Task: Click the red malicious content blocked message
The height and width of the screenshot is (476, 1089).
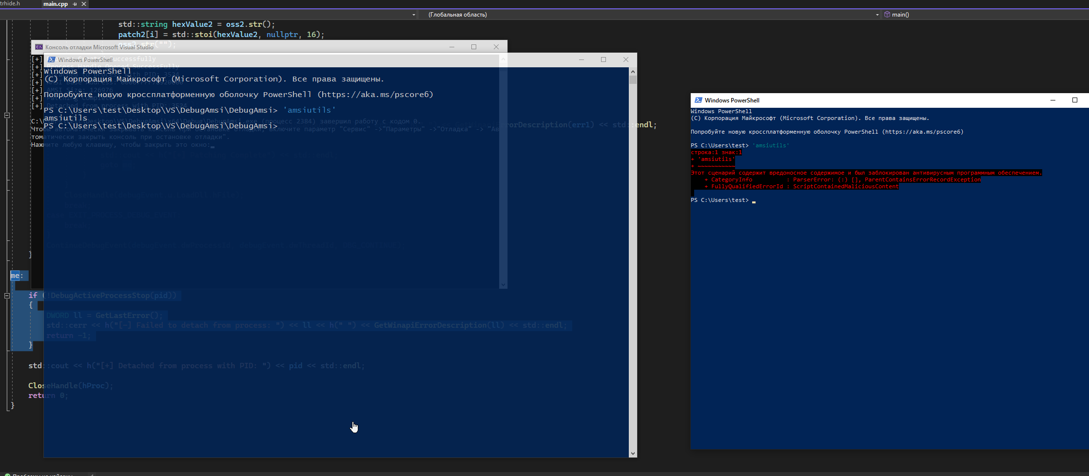Action: [866, 173]
